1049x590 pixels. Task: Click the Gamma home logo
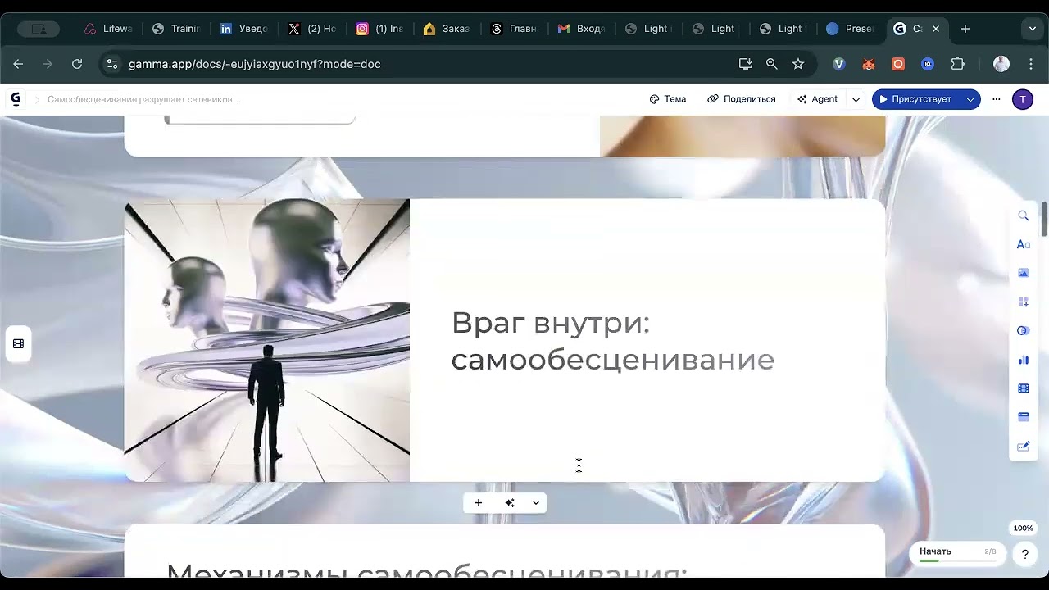(16, 99)
